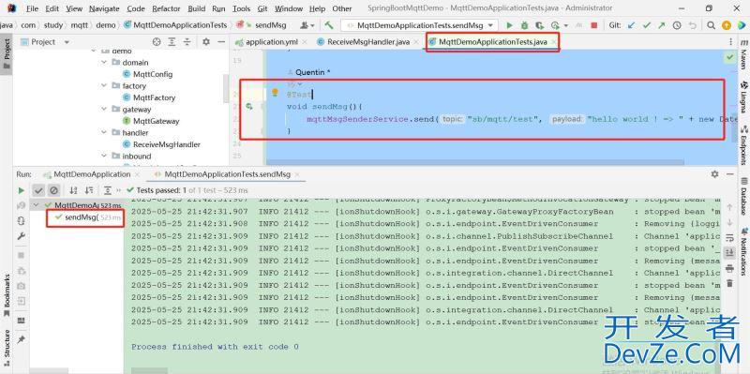Click run test gutter icon beside sendMsg

249,106
